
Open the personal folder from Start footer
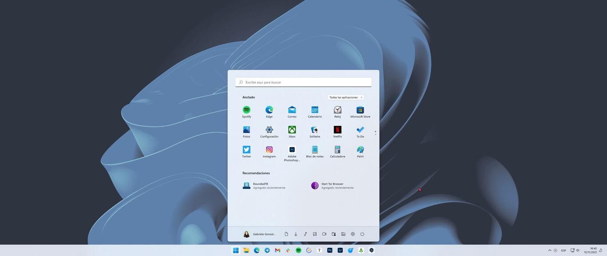(x=334, y=234)
